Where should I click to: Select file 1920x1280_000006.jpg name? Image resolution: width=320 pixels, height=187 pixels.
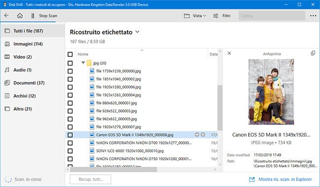click(119, 87)
